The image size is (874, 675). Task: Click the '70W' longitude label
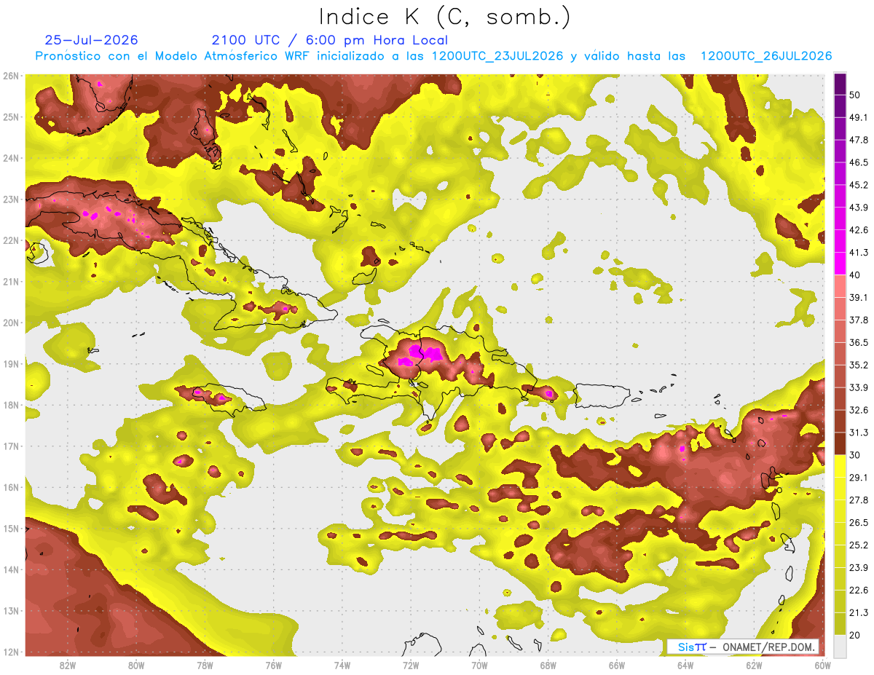click(479, 665)
